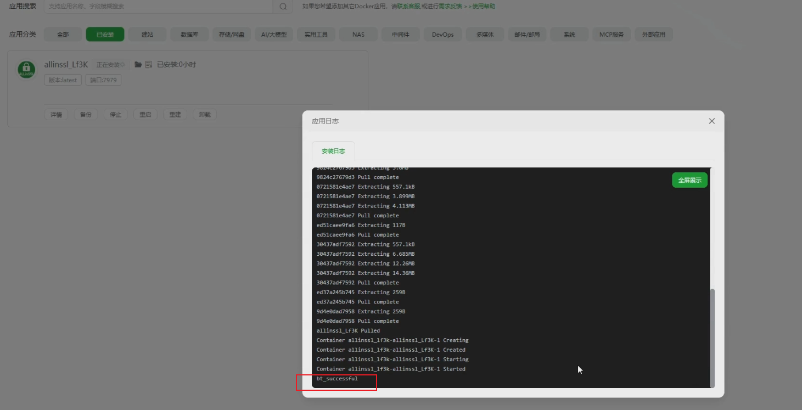Open the 使用帮助 help link
Viewport: 802px width, 410px height.
[x=480, y=6]
